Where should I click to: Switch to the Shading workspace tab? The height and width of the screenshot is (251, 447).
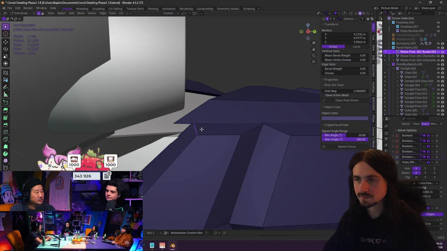coord(153,9)
